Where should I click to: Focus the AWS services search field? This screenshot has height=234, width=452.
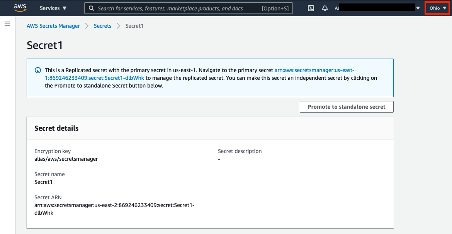click(189, 8)
